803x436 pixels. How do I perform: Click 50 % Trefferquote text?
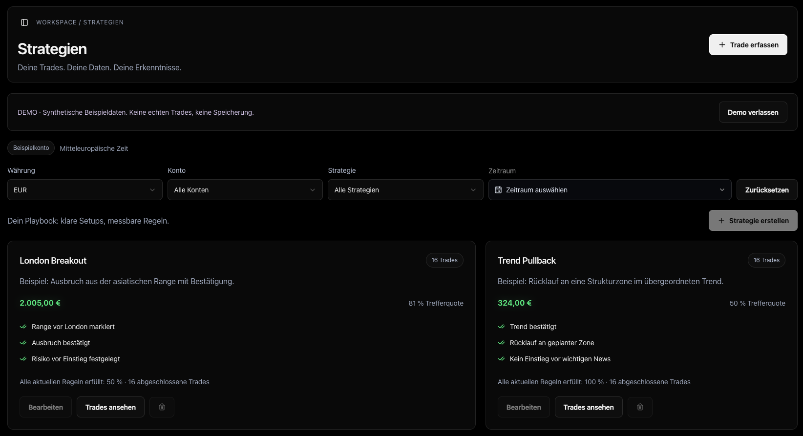758,303
